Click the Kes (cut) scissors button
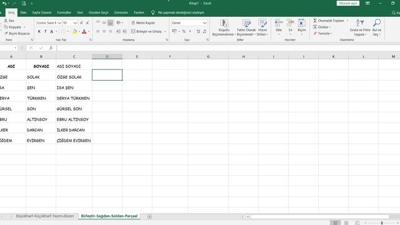Screen dimensions: 400x225 (x=9, y=21)
